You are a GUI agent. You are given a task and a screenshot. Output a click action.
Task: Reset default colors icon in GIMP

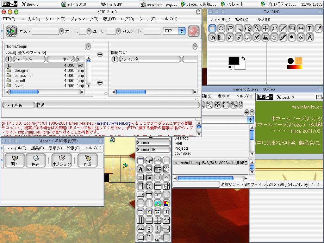(x=230, y=67)
